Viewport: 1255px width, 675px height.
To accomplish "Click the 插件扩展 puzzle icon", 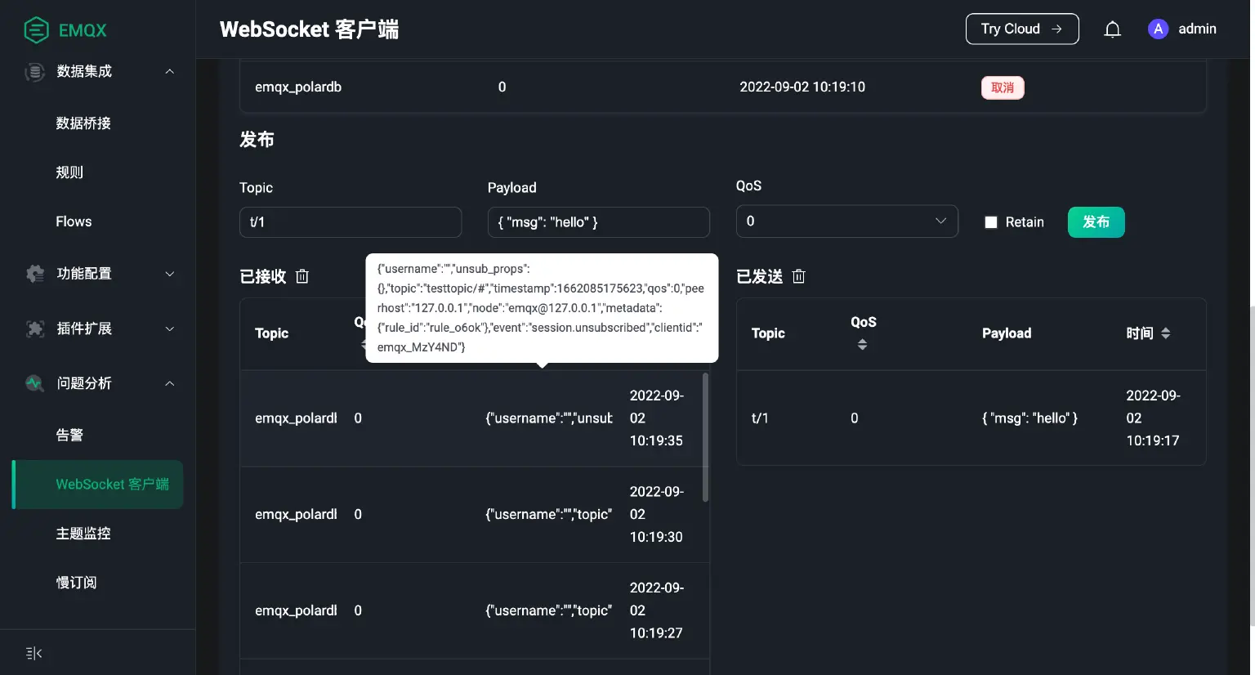I will (34, 329).
